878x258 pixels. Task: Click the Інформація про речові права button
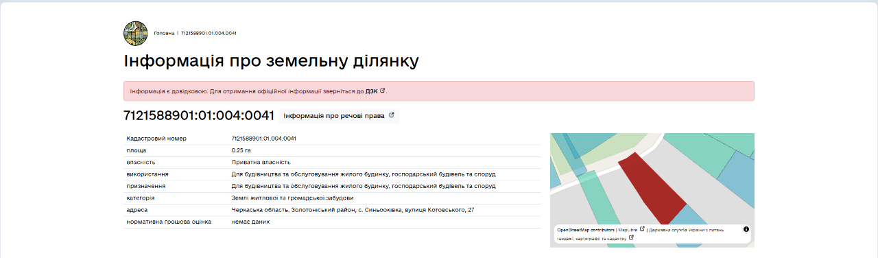[x=339, y=116]
